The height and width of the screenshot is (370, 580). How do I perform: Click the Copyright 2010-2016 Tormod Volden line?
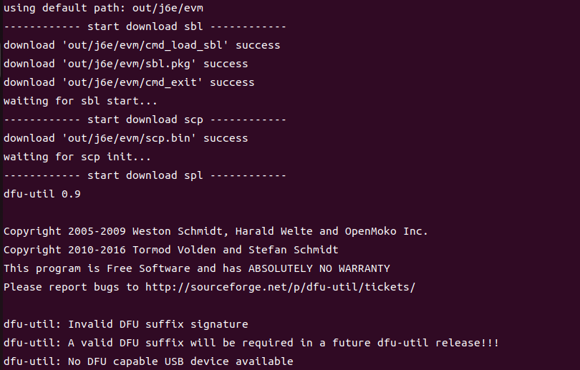(x=171, y=250)
